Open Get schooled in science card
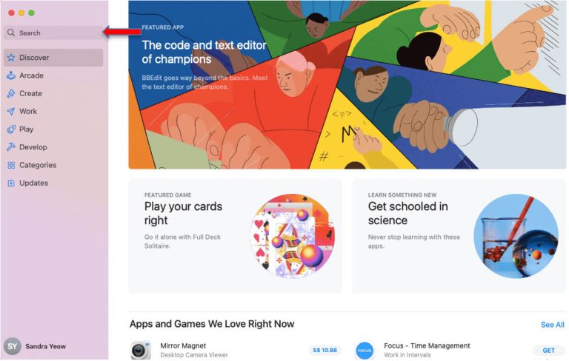The image size is (569, 361). tap(459, 236)
